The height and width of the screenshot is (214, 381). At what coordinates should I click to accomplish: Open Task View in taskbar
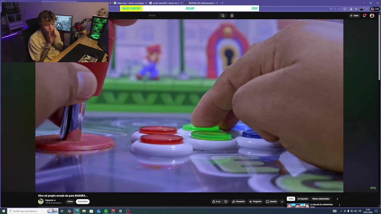[x=62, y=211]
